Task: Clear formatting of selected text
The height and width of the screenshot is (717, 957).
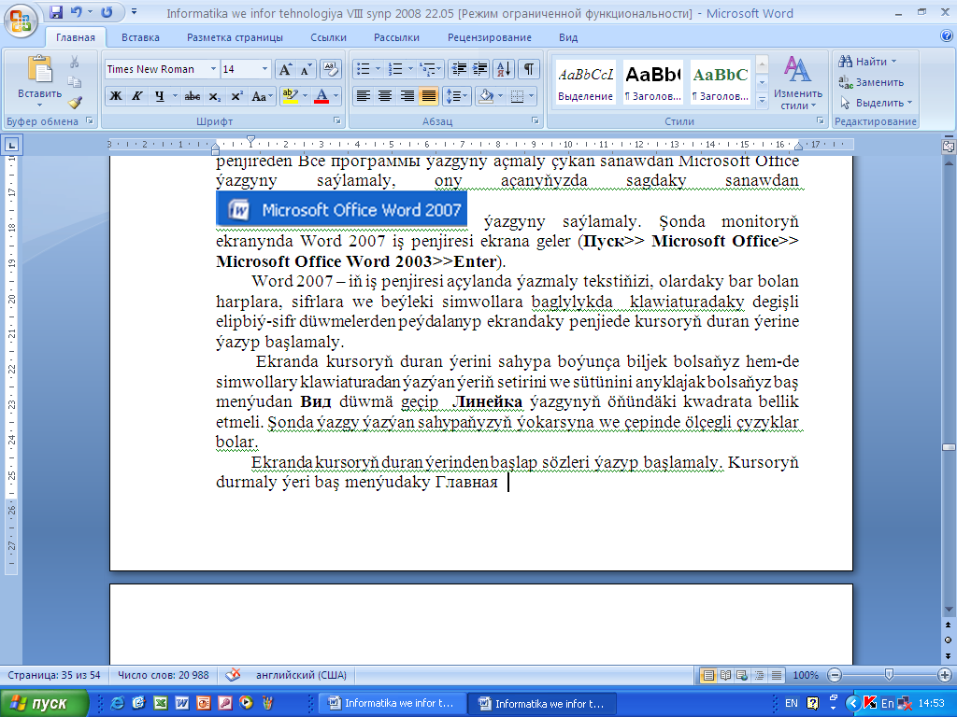Action: [330, 69]
